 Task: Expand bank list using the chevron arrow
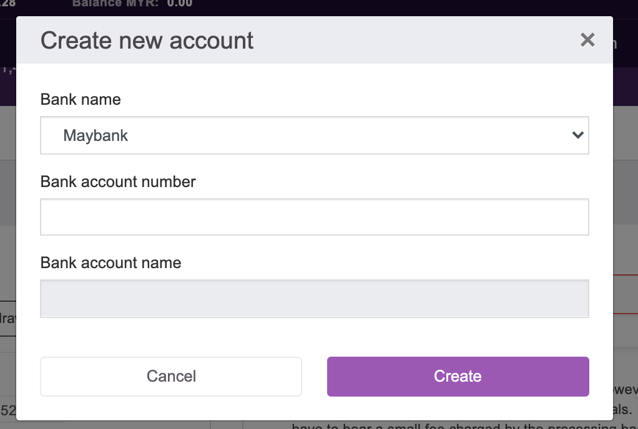point(578,135)
